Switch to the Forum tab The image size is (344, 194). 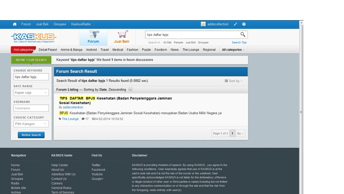pyautogui.click(x=93, y=37)
